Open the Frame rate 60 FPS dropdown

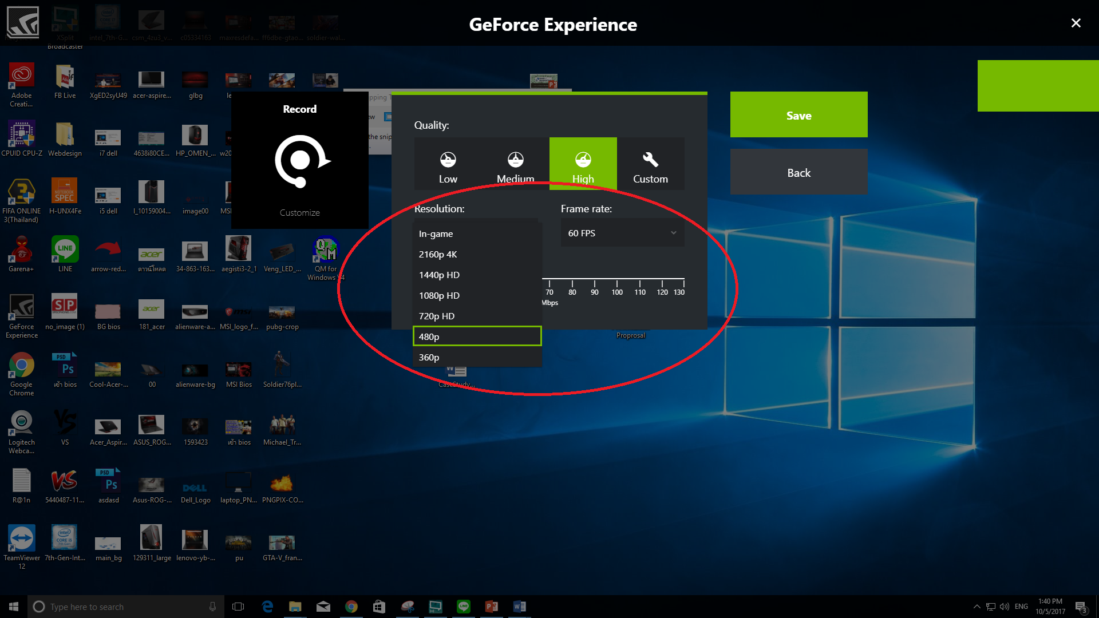pos(622,233)
